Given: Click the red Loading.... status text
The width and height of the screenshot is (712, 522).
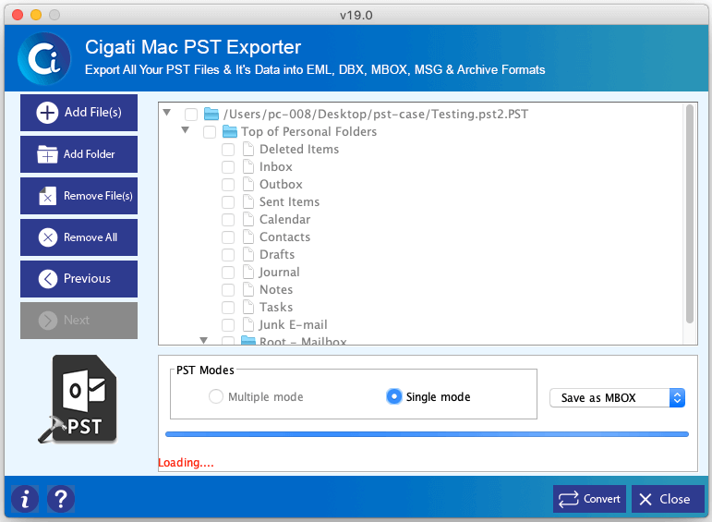Looking at the screenshot, I should 186,463.
